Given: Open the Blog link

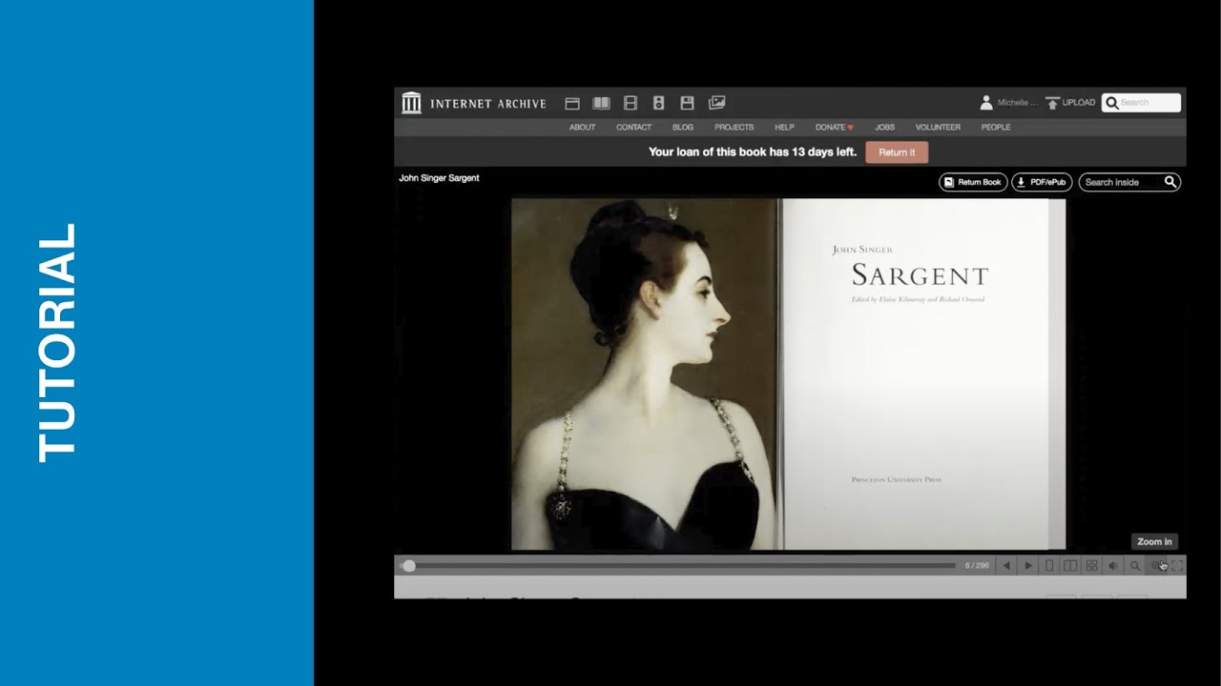Looking at the screenshot, I should pos(683,127).
